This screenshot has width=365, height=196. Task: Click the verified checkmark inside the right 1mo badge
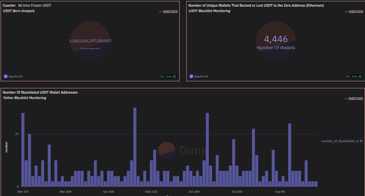(x=360, y=76)
